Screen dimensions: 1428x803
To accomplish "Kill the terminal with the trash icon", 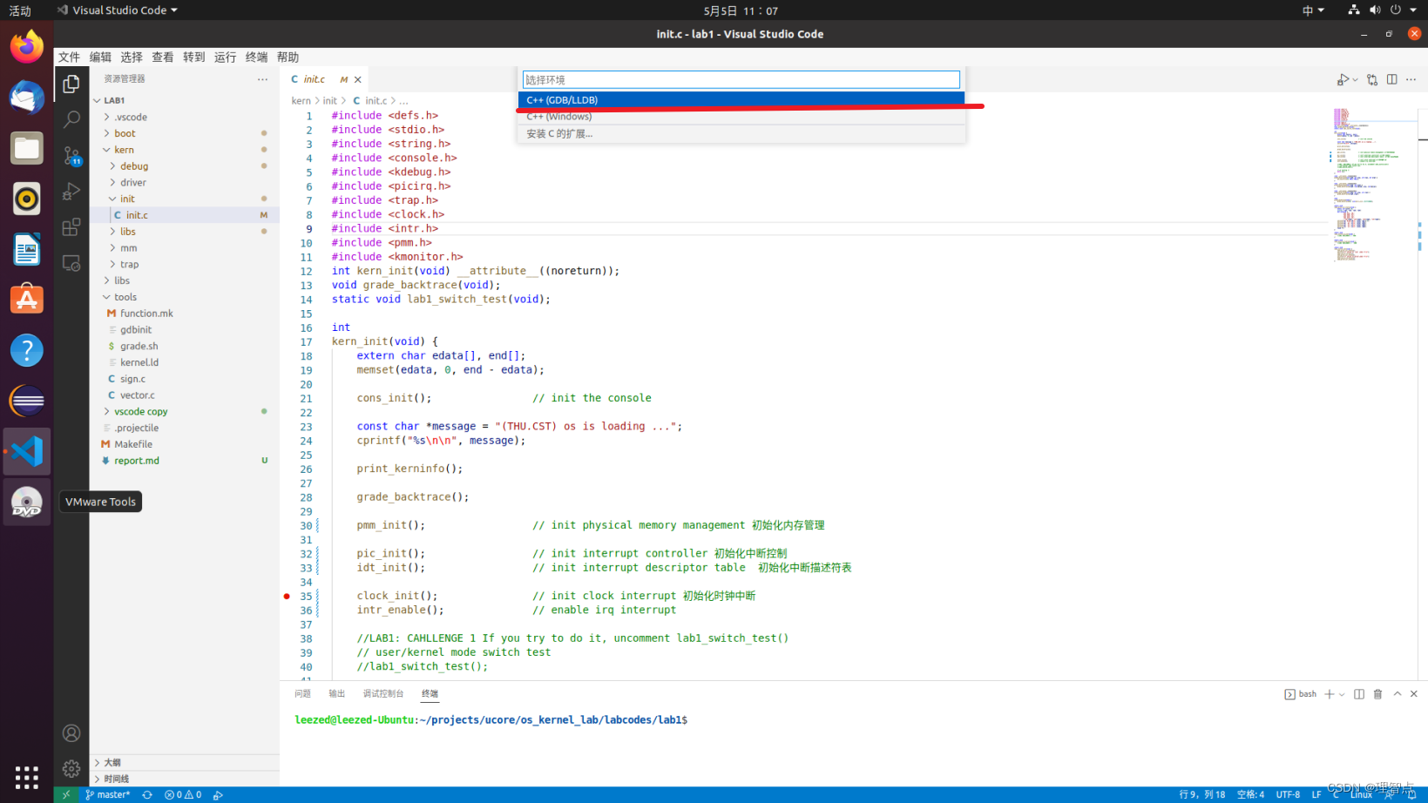I will click(1377, 694).
